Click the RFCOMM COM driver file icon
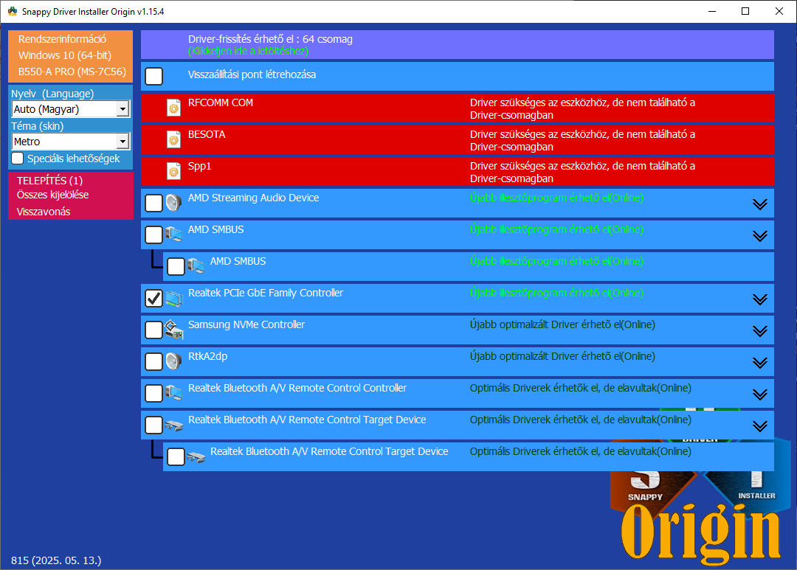Screen dimensions: 797x570 173,108
